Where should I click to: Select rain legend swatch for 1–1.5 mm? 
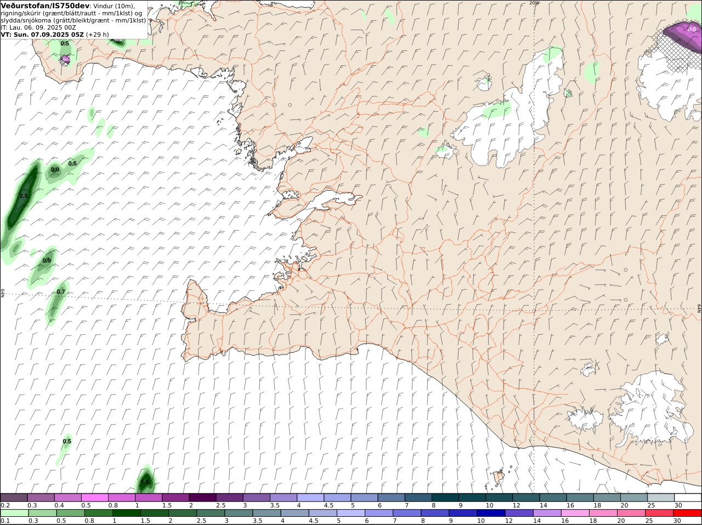(126, 513)
